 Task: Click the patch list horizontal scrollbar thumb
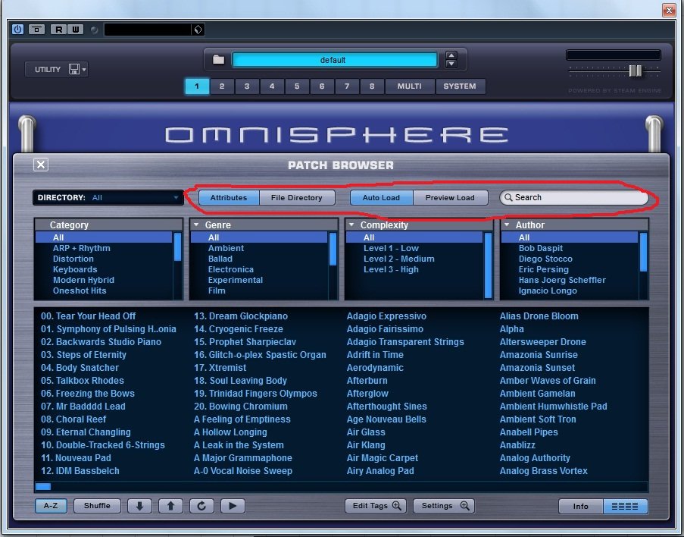43,486
